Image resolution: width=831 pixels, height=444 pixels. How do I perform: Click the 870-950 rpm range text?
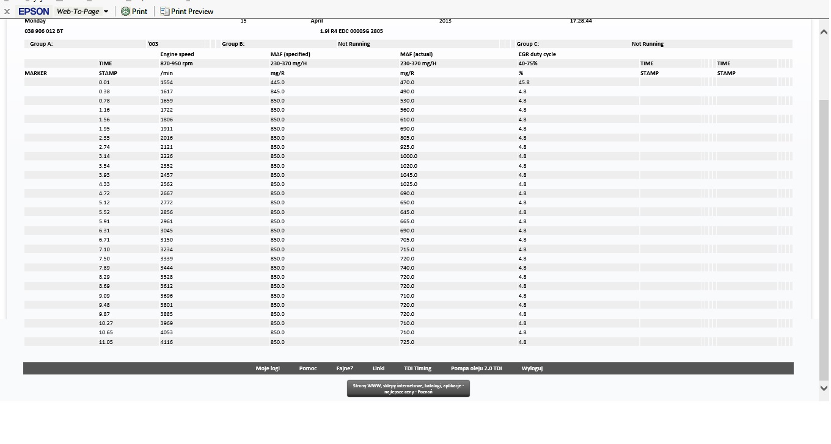point(177,63)
